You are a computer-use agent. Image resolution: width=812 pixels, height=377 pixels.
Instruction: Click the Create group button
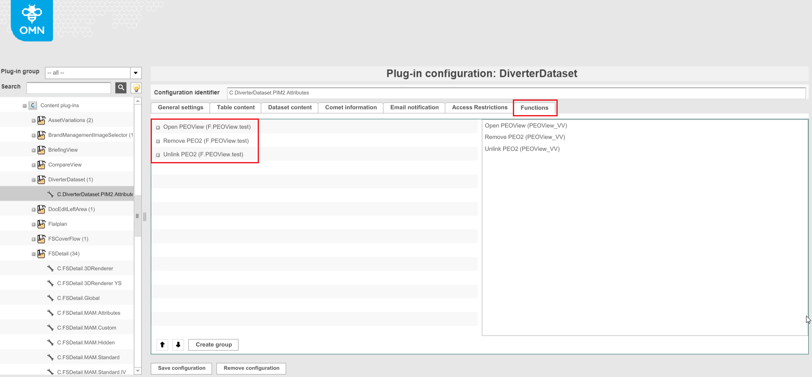coord(214,345)
